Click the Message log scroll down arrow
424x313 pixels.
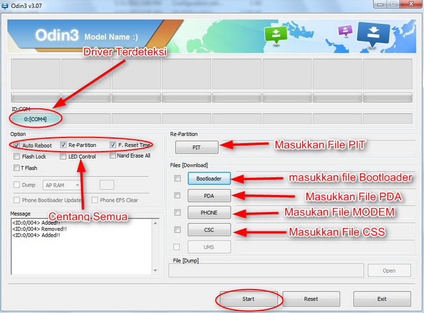(156, 270)
